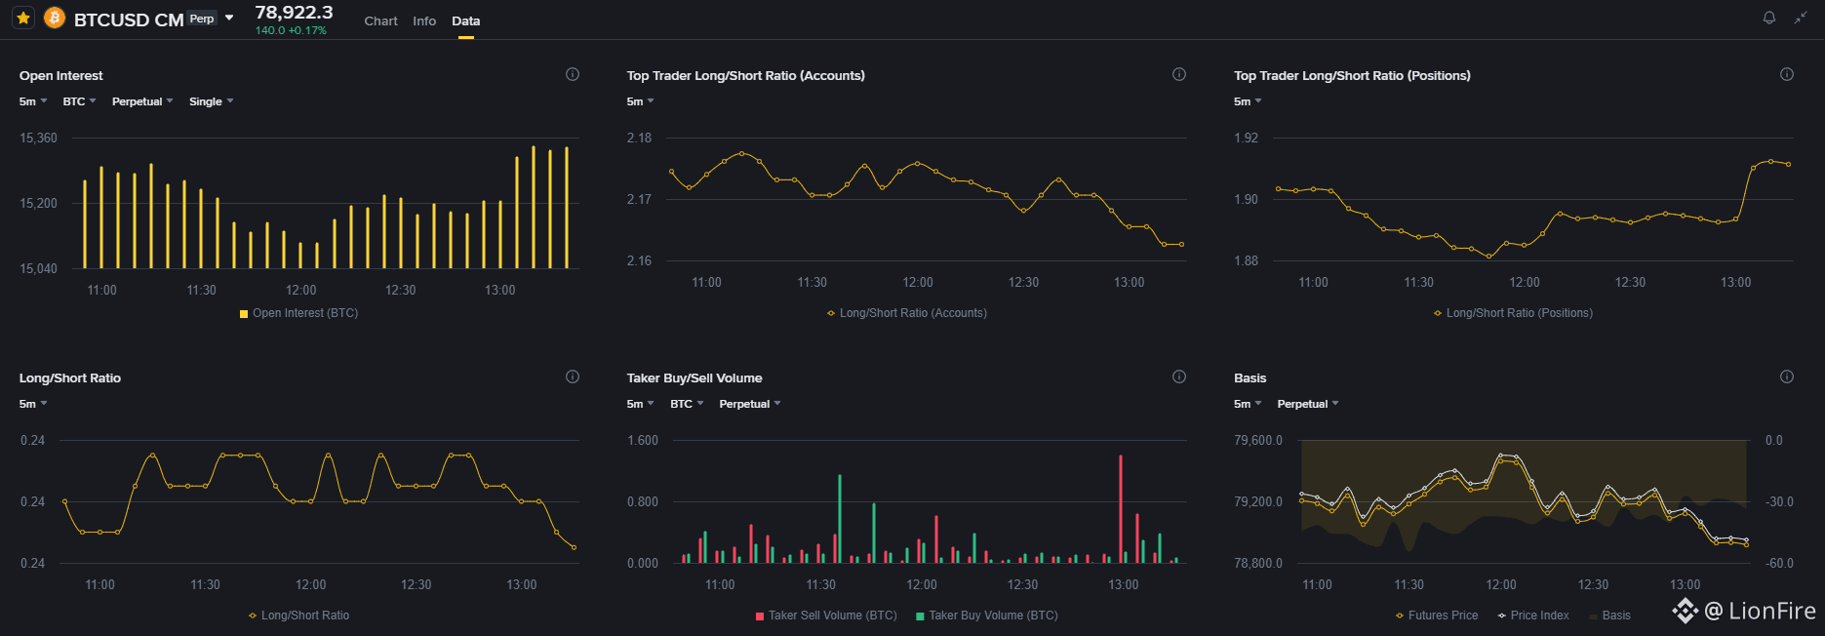
Task: Open 5m dropdown in Basis panel
Action: [1248, 404]
